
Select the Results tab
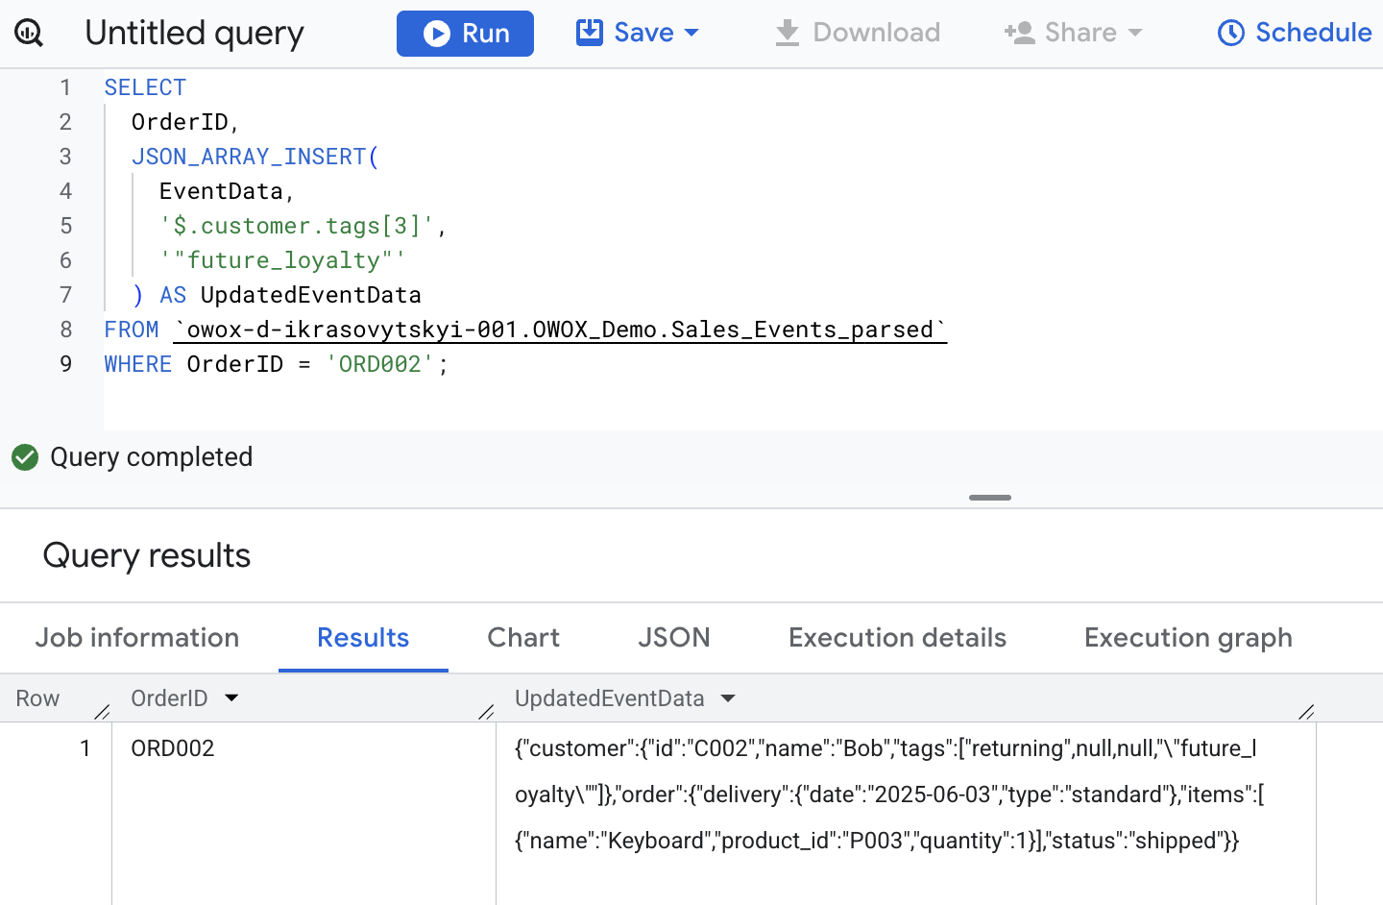363,638
